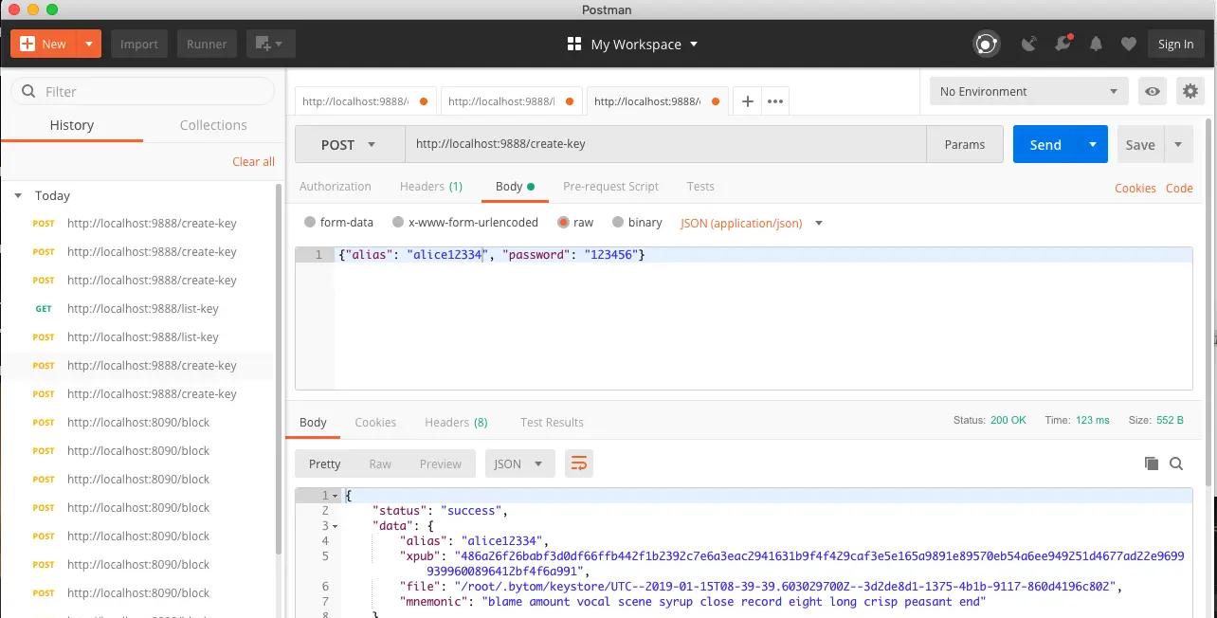
Task: Open the response Cookies tab
Action: click(375, 423)
